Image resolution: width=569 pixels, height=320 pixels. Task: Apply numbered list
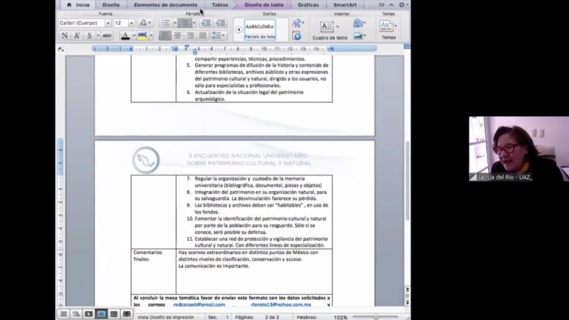pyautogui.click(x=184, y=23)
